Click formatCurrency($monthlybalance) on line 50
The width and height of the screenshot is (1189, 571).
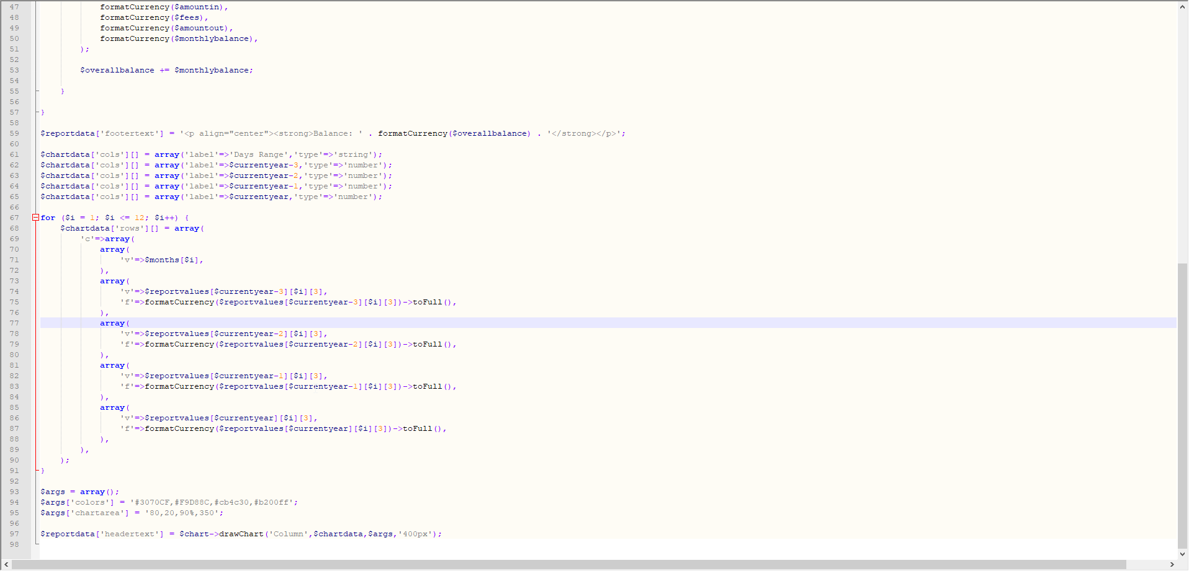pos(177,38)
